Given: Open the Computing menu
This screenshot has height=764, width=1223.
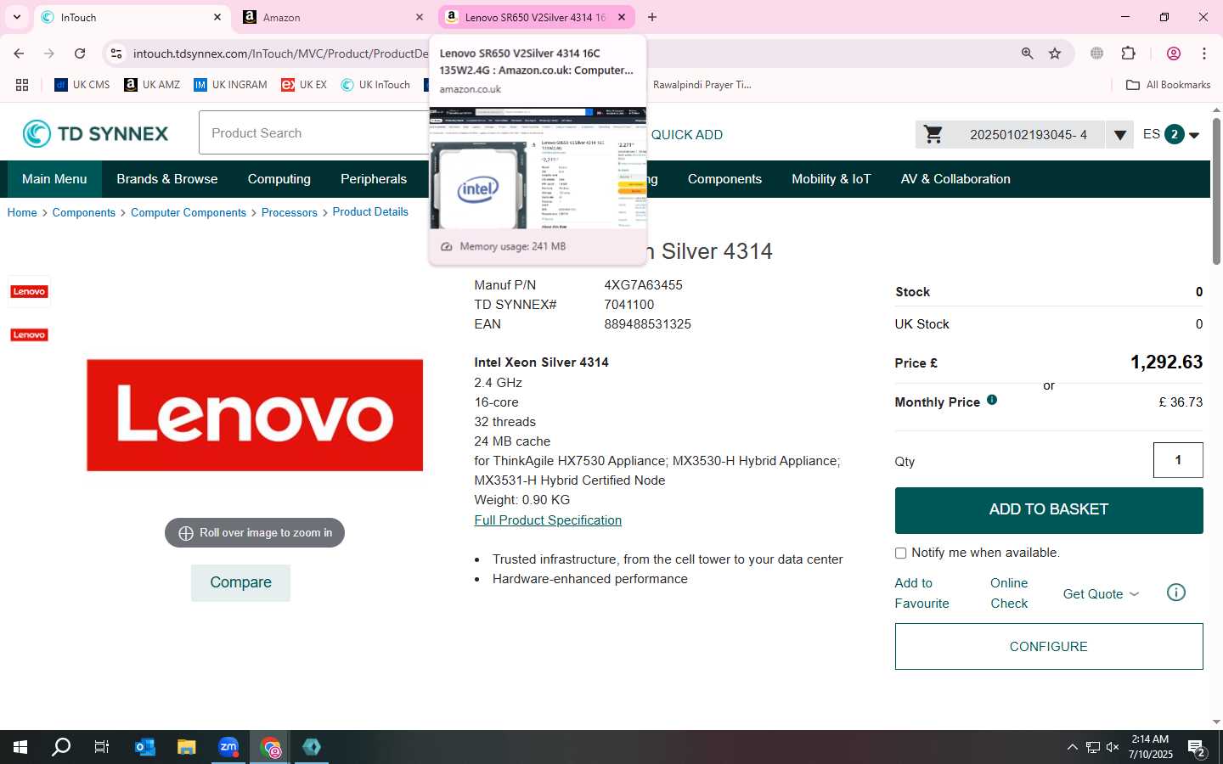Looking at the screenshot, I should point(279,179).
